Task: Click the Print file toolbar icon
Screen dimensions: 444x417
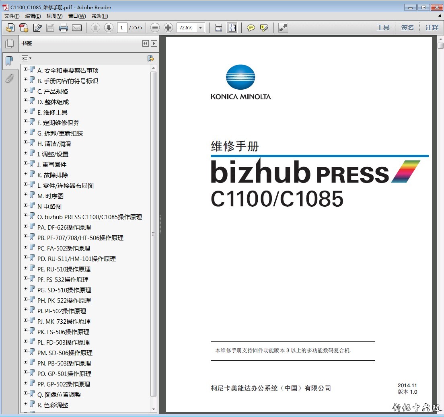Action: 64,28
